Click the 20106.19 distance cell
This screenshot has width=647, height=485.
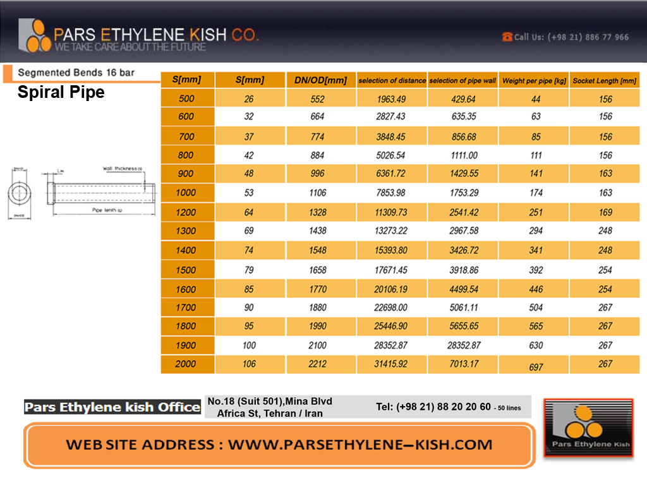pyautogui.click(x=390, y=289)
